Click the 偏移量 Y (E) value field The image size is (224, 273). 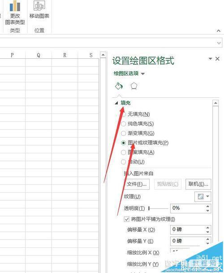point(187,241)
